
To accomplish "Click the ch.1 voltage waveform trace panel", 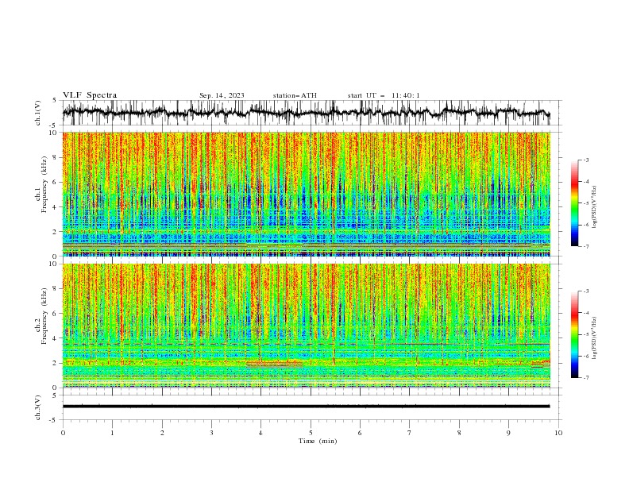I will pos(307,113).
